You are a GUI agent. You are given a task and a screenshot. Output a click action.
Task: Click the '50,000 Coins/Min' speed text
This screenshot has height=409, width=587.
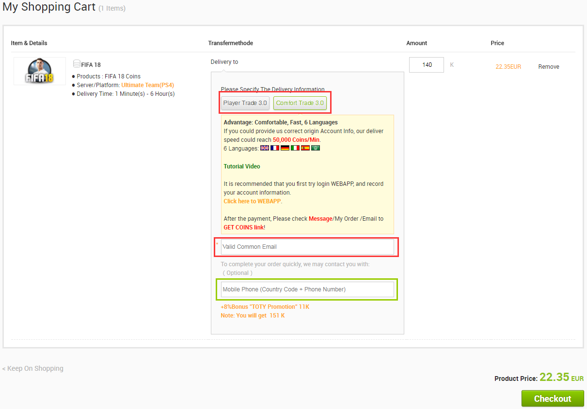click(x=296, y=140)
